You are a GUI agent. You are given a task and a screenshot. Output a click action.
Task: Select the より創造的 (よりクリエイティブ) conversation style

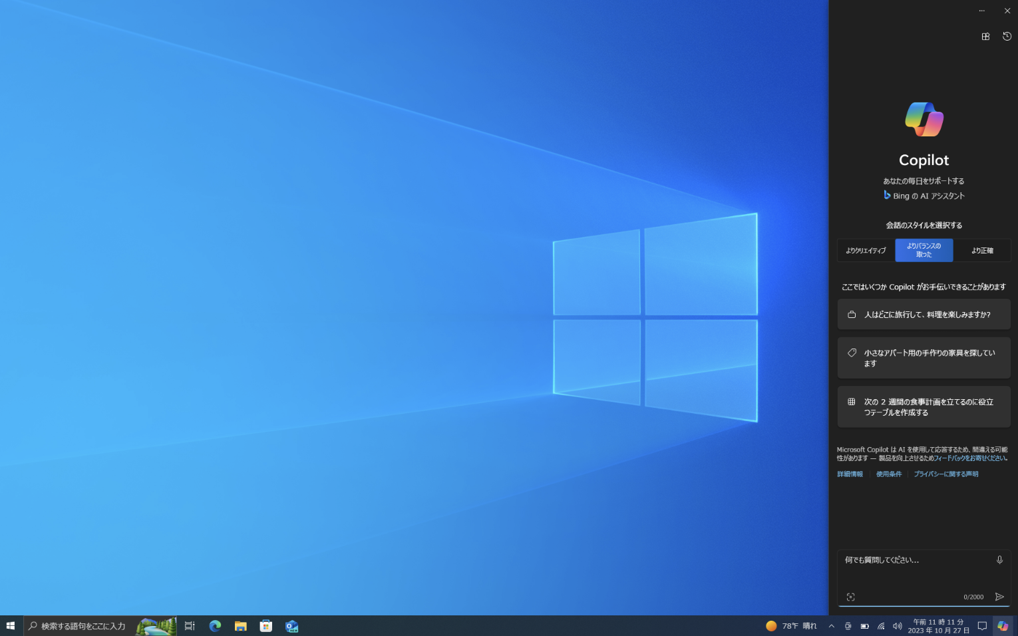[x=866, y=251]
